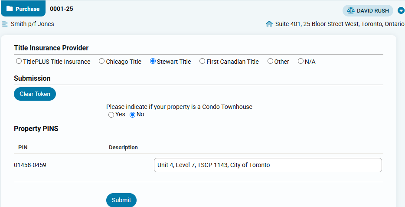The image size is (405, 207).
Task: Submit the title insurance form
Action: pos(121,200)
